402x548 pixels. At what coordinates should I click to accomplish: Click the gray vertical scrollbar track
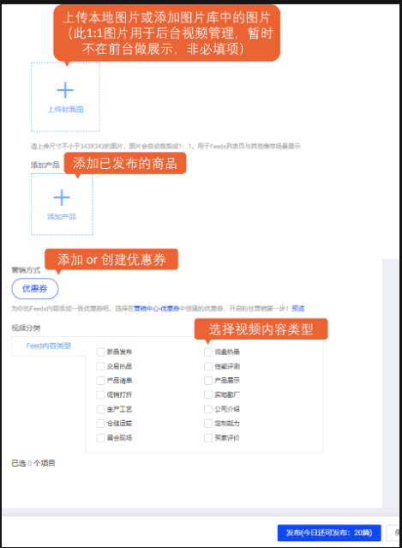[391, 382]
